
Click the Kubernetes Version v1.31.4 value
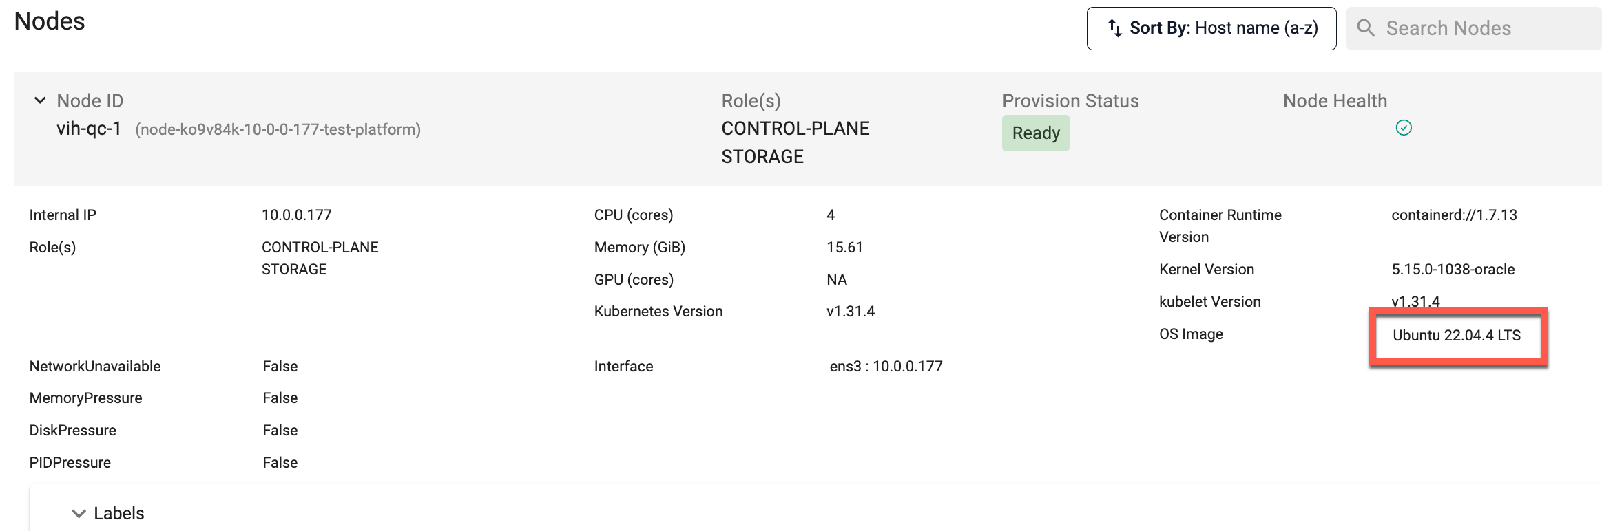[x=851, y=312]
